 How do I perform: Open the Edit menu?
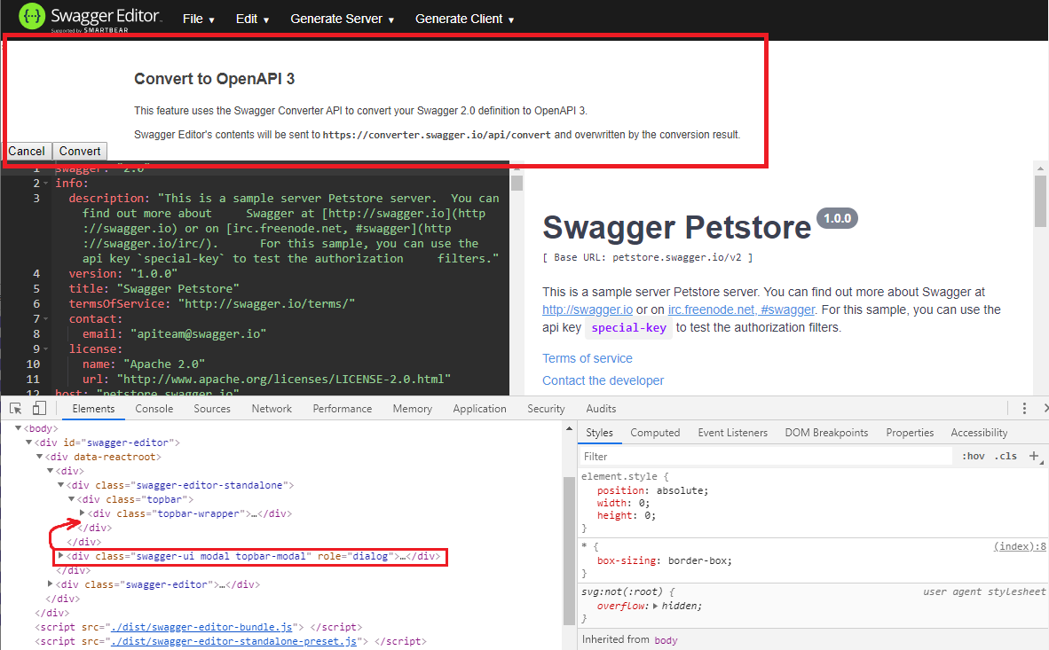[x=252, y=19]
